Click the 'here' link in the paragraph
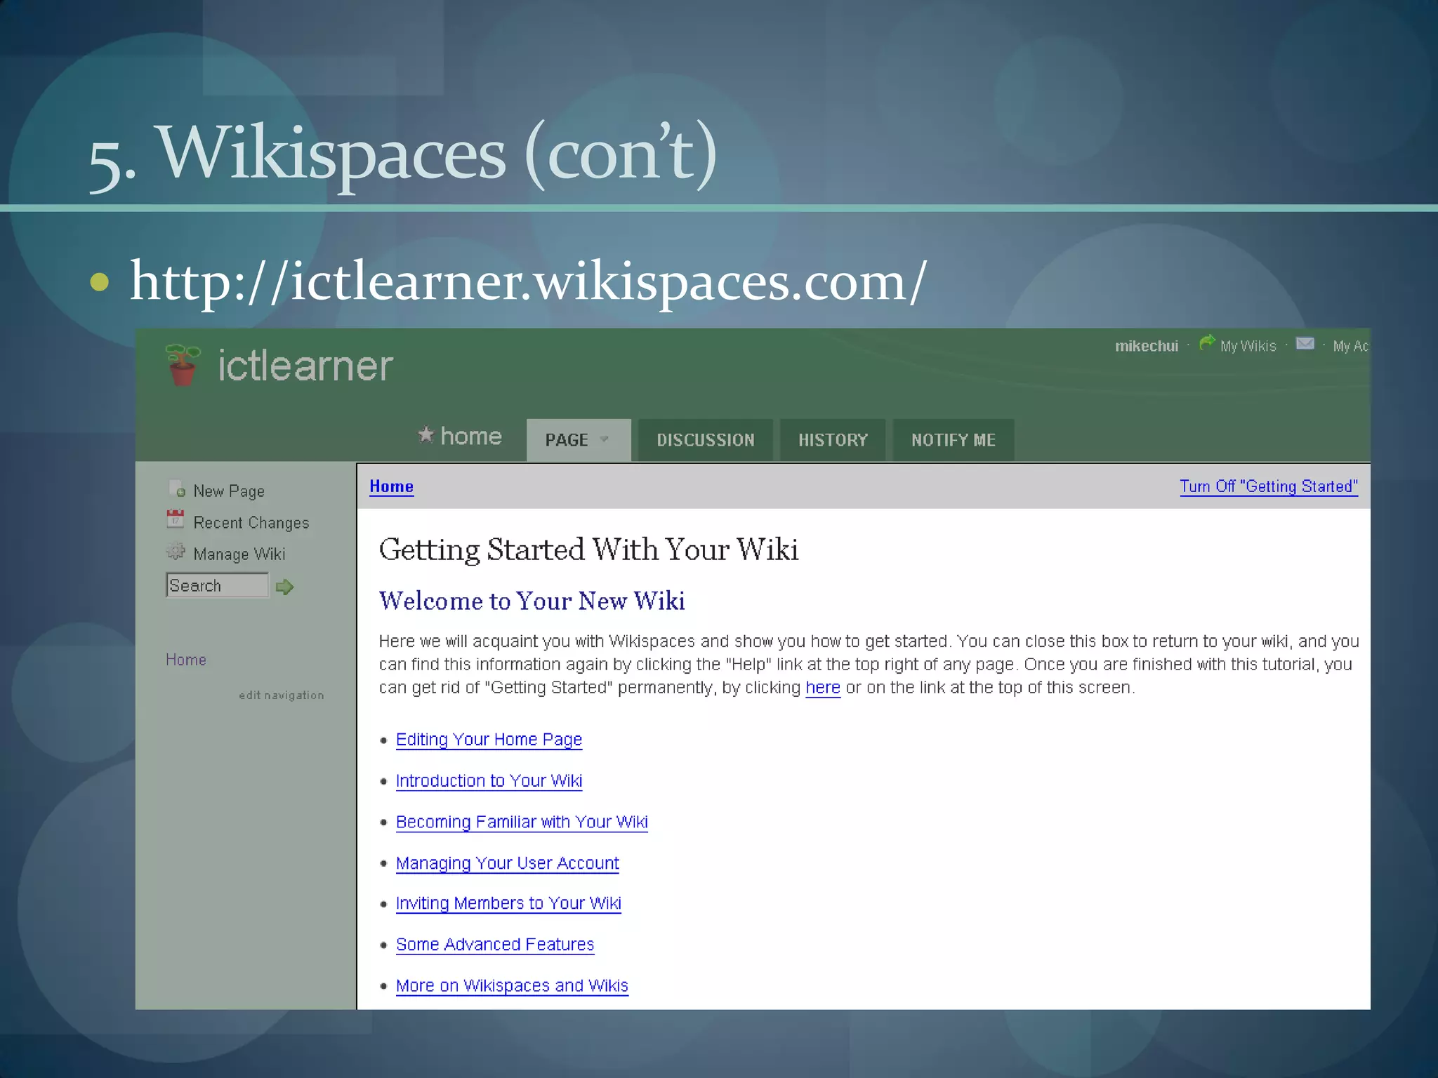This screenshot has width=1438, height=1078. tap(823, 688)
